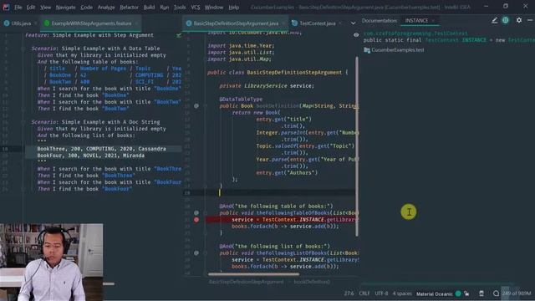The image size is (535, 301).
Task: Open the Tools menu
Action: tap(180, 8)
